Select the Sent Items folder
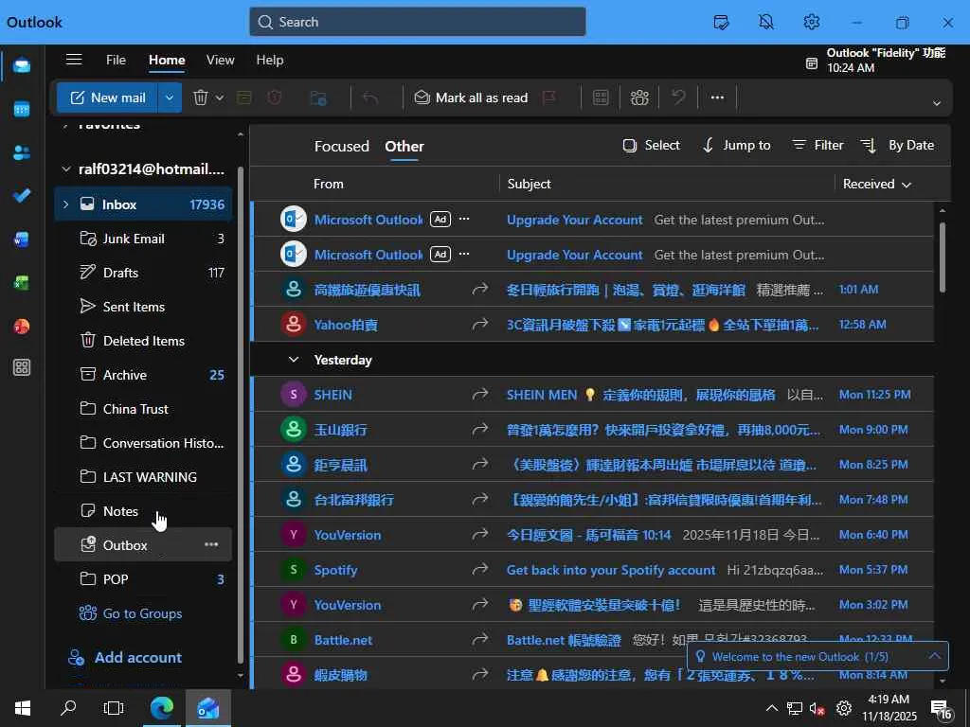This screenshot has width=970, height=727. click(x=144, y=307)
